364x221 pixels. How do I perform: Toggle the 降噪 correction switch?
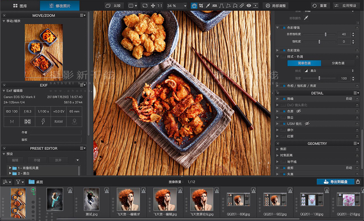tap(283, 99)
